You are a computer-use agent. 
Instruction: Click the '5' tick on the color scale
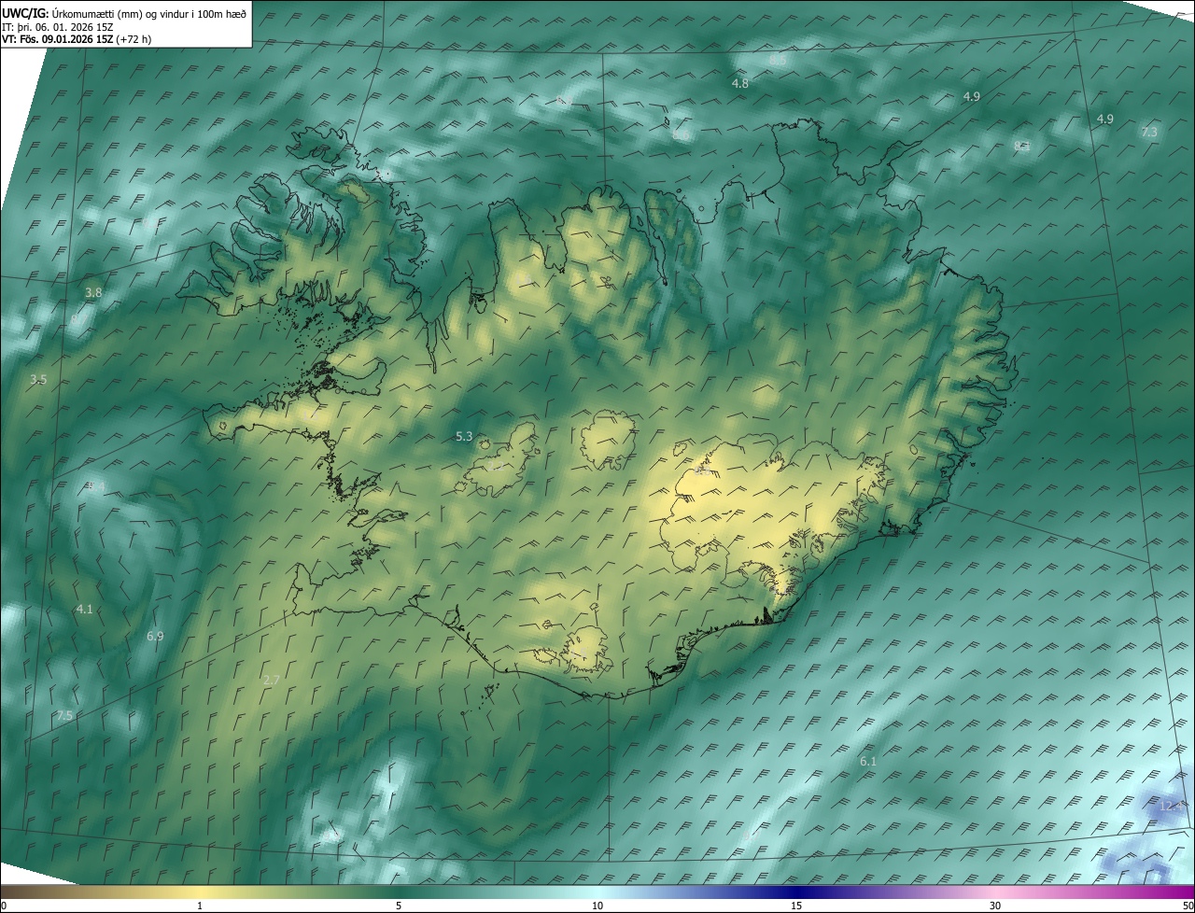tap(399, 906)
